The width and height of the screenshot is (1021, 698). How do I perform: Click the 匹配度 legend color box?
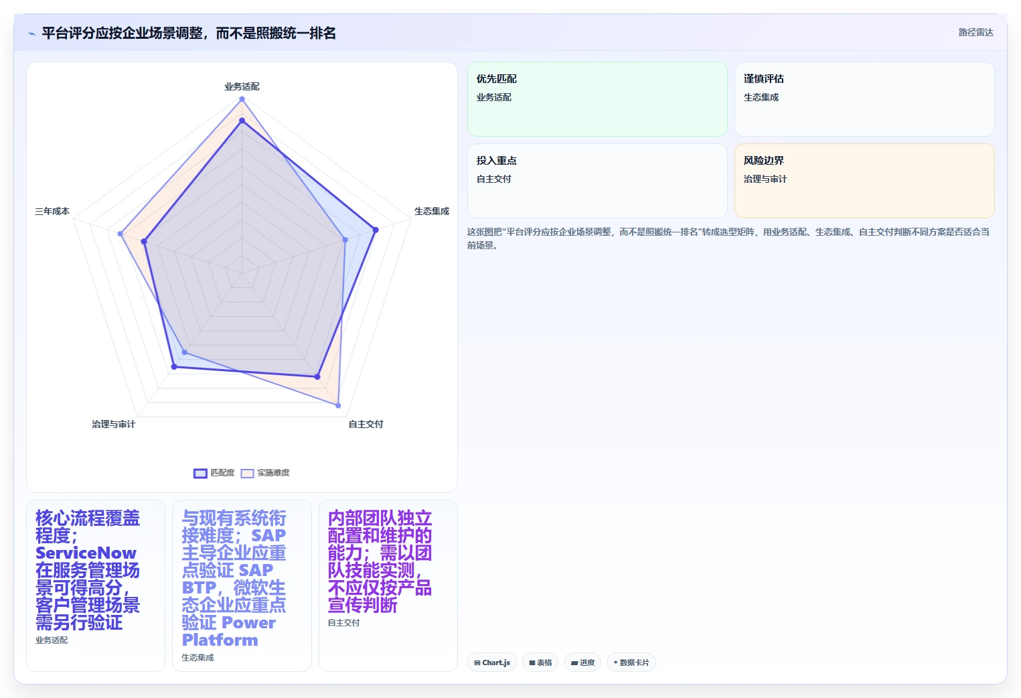200,474
